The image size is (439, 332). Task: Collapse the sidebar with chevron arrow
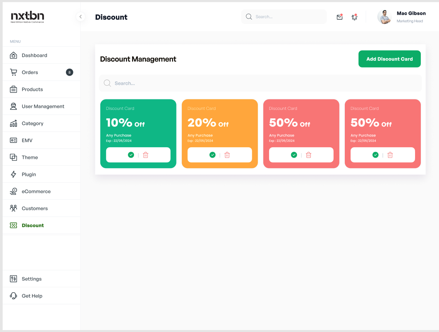[80, 17]
